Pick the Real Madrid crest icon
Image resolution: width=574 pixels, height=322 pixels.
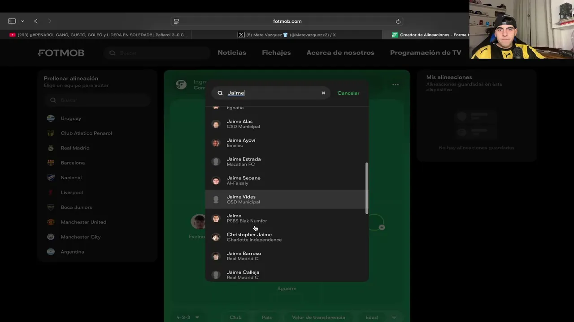coord(51,148)
